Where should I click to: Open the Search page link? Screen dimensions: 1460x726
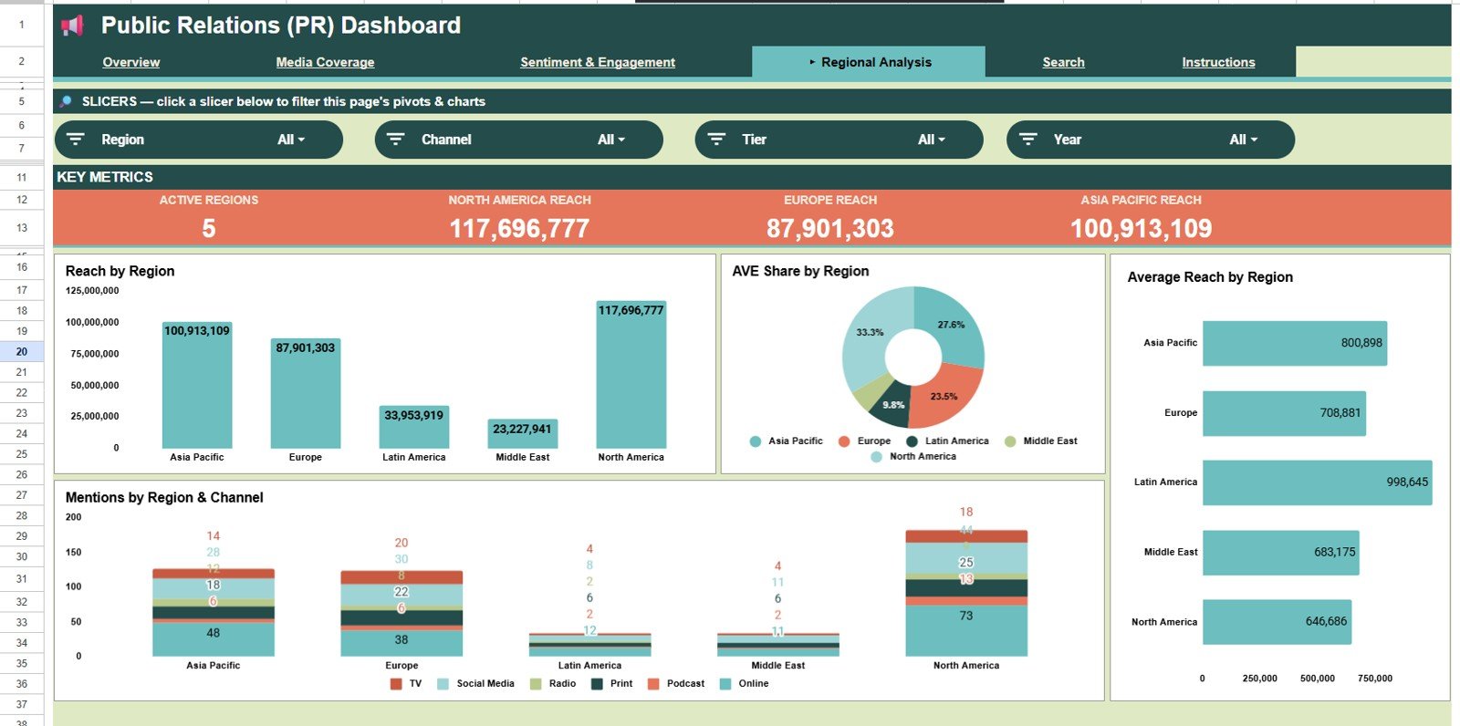coord(1064,62)
